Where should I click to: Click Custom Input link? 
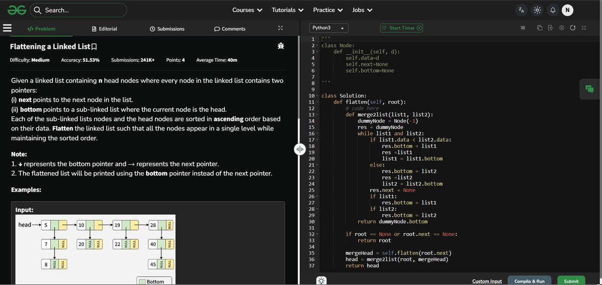click(x=487, y=281)
